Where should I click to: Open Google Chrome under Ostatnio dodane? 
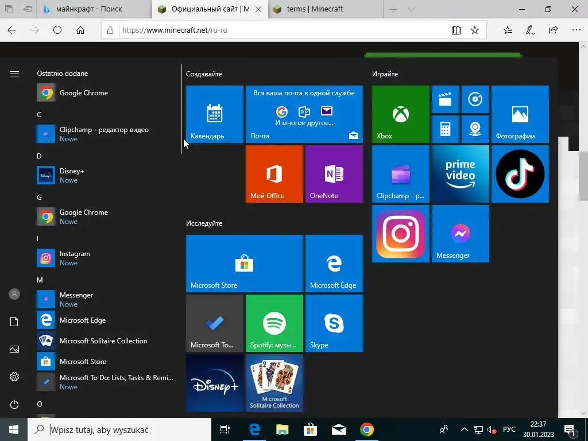point(106,92)
